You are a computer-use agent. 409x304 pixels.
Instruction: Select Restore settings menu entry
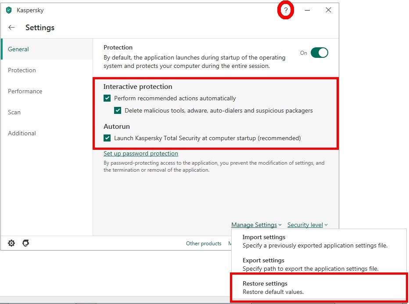click(319, 287)
